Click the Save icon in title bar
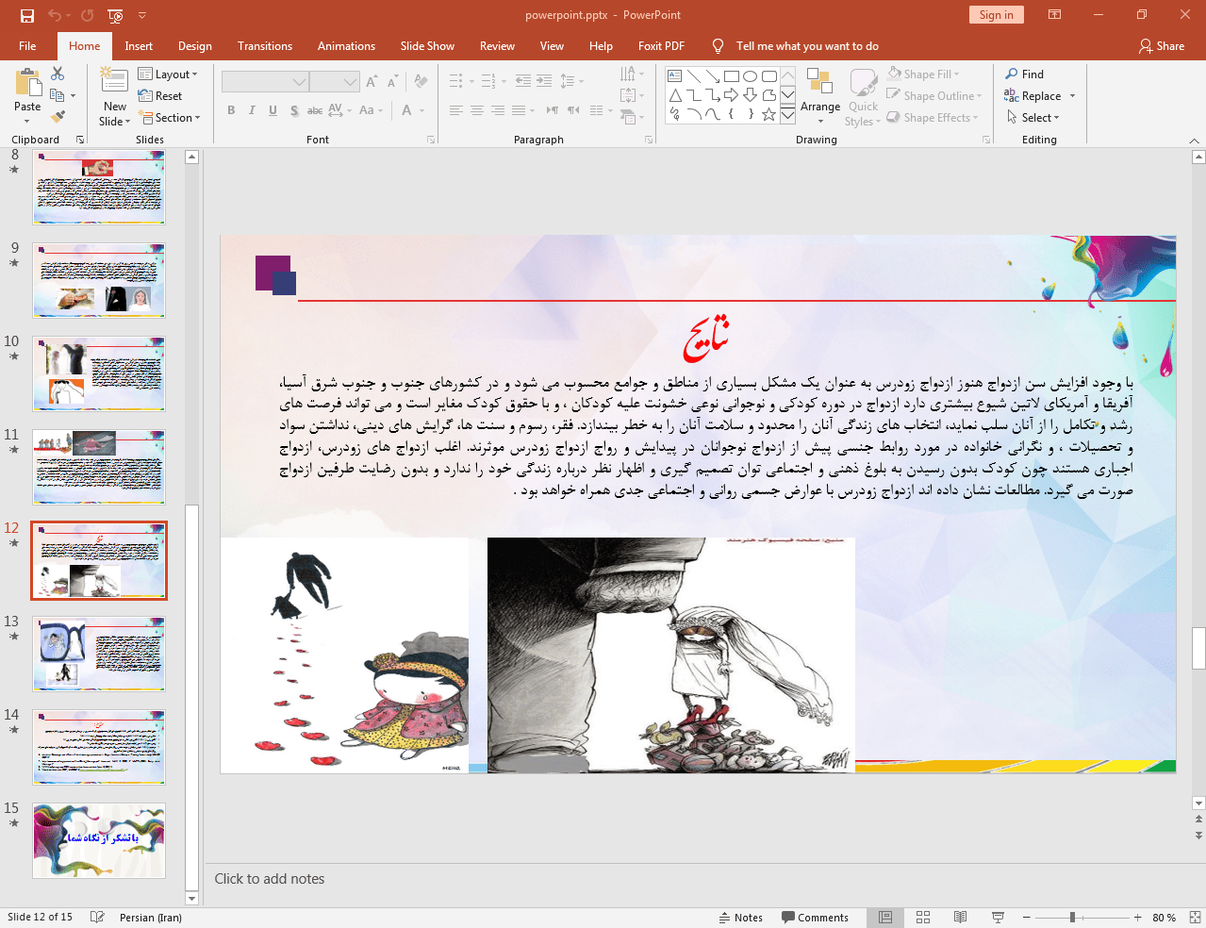1206x928 pixels. click(26, 15)
